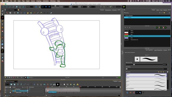Add a new colour swatch with plus
Screen dimensions: 172x97
[125, 27]
